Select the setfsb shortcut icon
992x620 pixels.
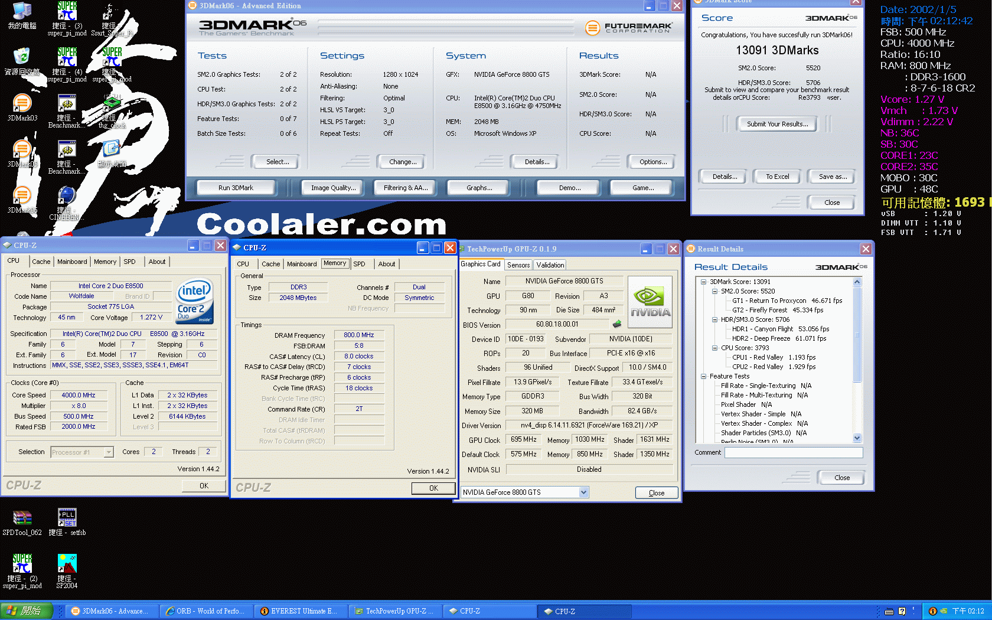67,522
